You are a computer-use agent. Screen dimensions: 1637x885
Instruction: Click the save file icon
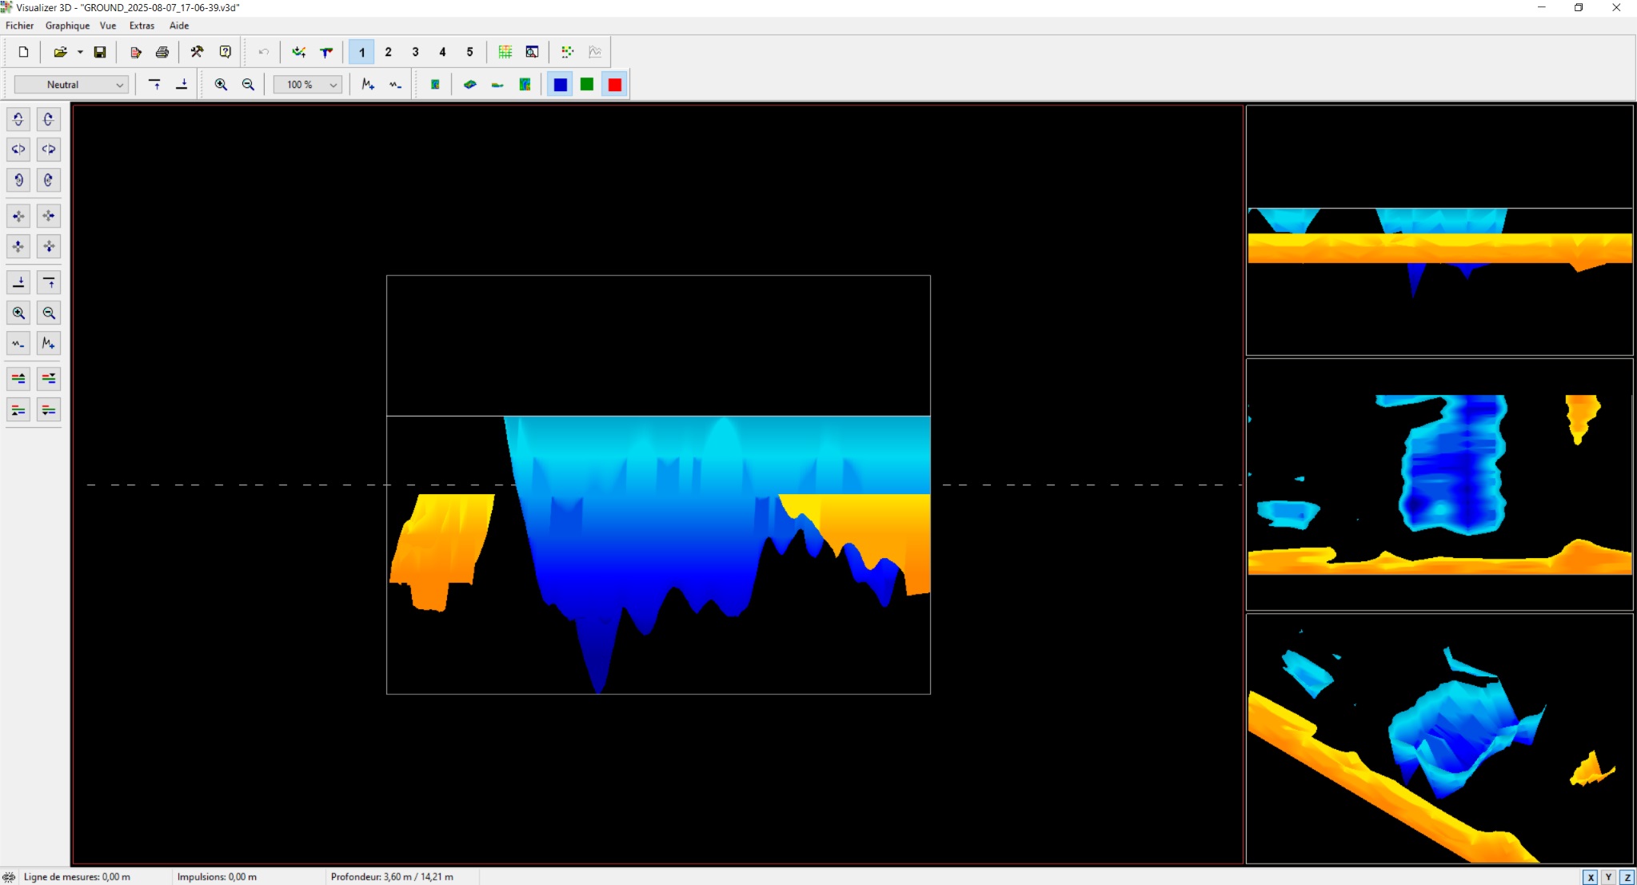(x=100, y=52)
